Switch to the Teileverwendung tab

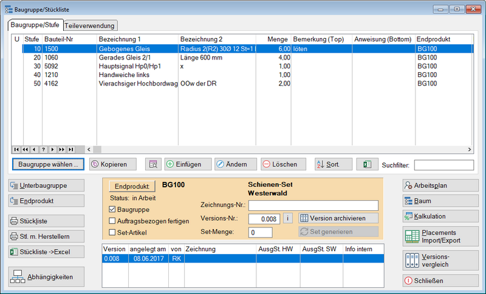click(x=90, y=25)
